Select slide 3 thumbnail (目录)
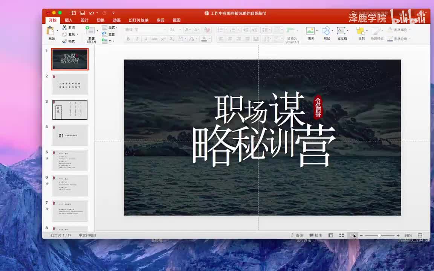 (70, 110)
